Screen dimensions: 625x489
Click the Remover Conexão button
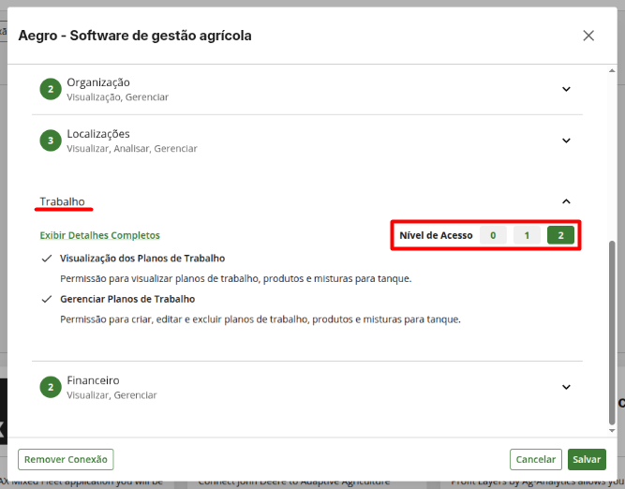[66, 459]
